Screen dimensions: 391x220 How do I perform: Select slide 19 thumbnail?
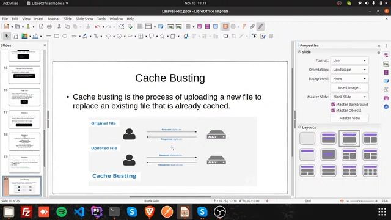coord(24,164)
